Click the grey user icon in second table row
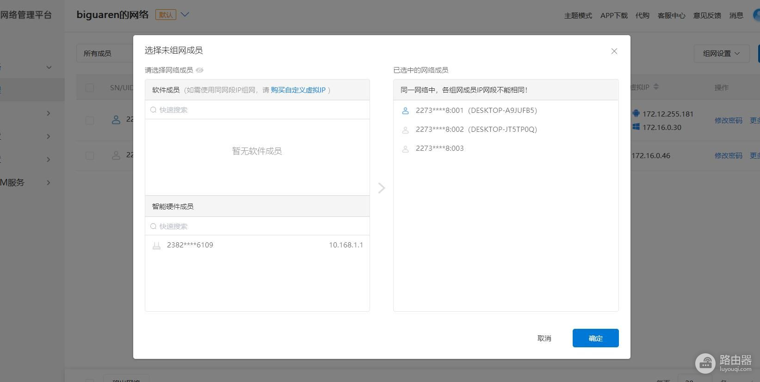760x382 pixels. point(116,155)
